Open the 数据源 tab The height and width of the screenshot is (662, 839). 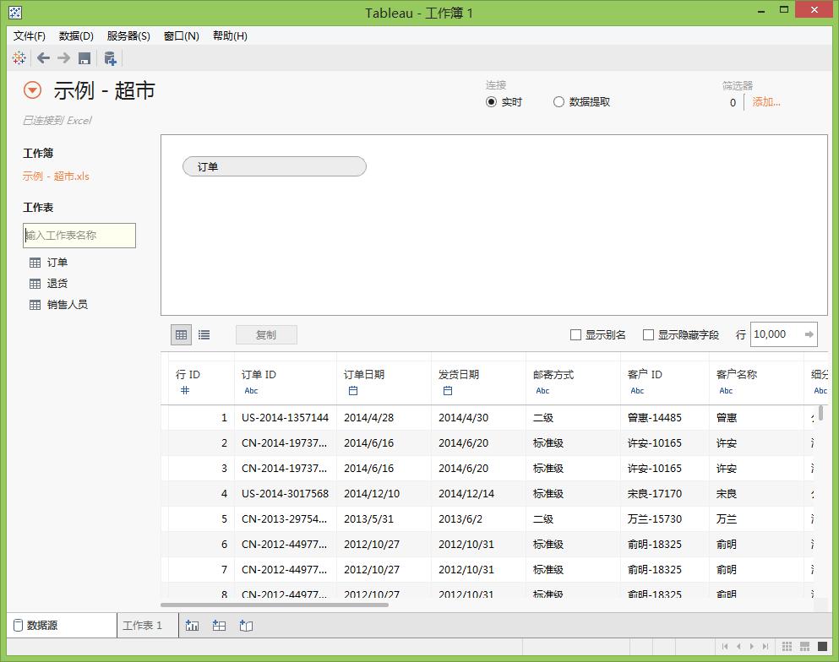(x=62, y=626)
